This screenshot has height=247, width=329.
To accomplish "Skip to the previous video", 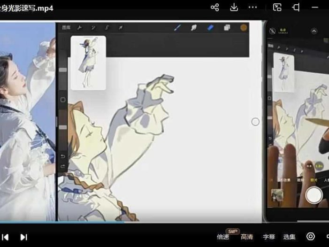I will [6, 237].
